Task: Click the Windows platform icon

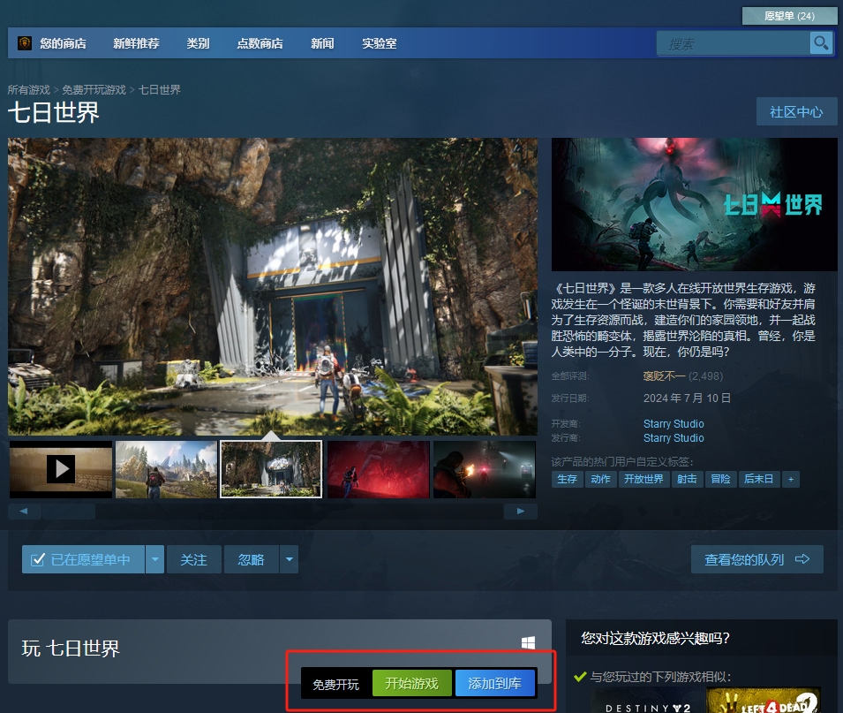Action: coord(528,642)
